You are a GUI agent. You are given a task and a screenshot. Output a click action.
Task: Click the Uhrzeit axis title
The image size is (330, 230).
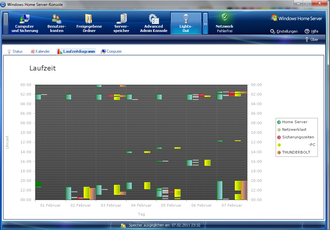tap(7, 142)
